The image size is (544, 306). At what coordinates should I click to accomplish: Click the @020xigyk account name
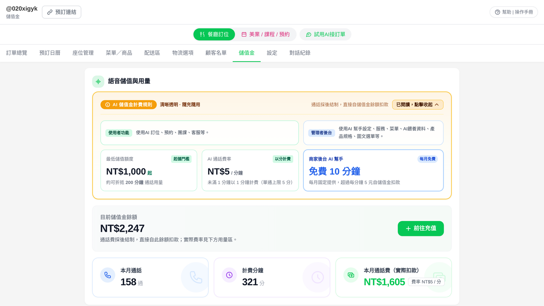pos(22,9)
